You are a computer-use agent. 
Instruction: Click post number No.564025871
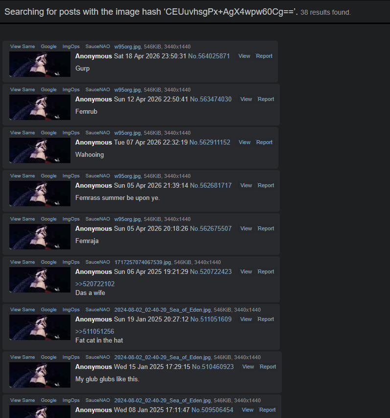click(x=209, y=56)
